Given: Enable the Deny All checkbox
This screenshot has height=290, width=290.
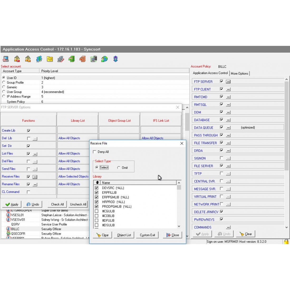Looking at the screenshot, I should pyautogui.click(x=95, y=152).
